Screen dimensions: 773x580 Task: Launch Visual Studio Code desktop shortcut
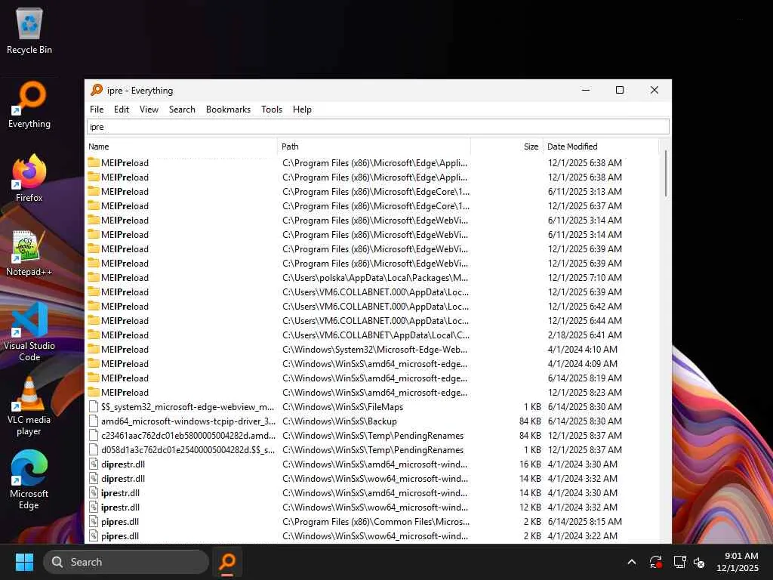[29, 332]
